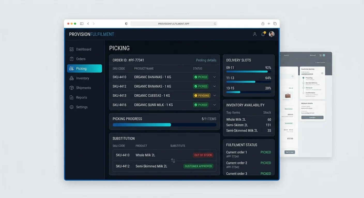Open the Dashboard sidebar item
Image resolution: width=364 pixels, height=198 pixels.
tap(84, 49)
